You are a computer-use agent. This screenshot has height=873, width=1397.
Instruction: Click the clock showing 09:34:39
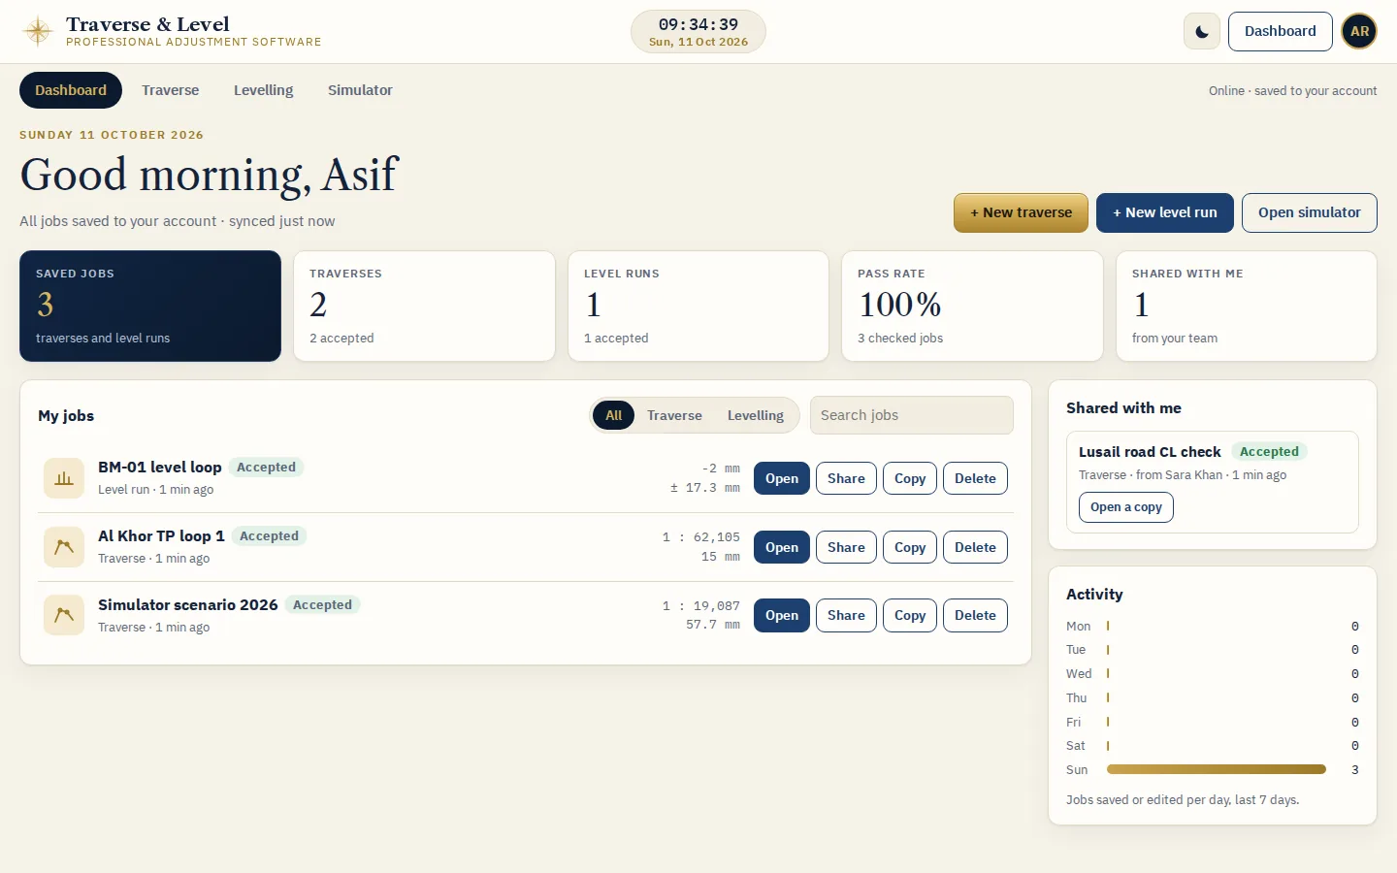pos(698,31)
